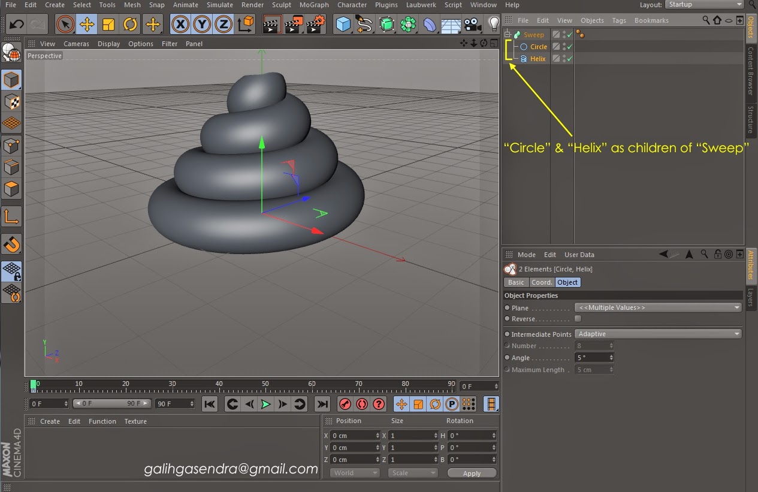Click the timeline range slider

[x=112, y=404]
